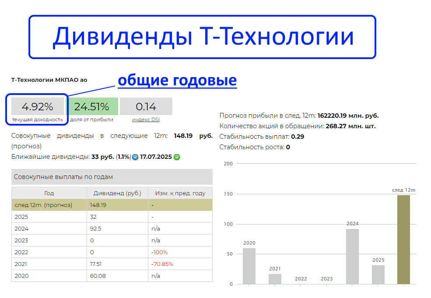
Task: Click year 2024 in the table
Action: coord(21,229)
